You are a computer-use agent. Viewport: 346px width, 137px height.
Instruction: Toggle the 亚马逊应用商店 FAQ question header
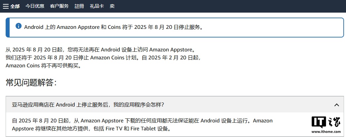pos(88,105)
